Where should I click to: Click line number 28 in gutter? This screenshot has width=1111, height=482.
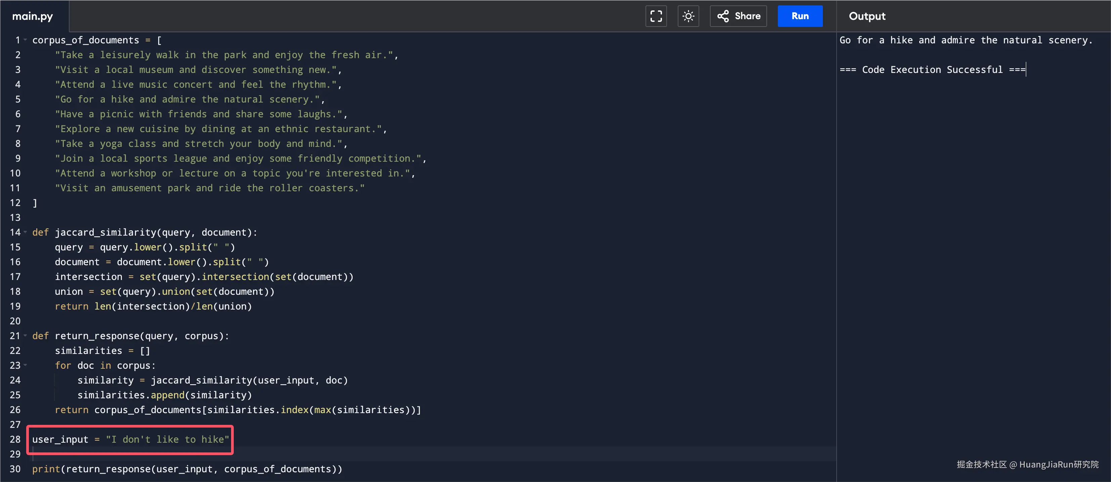click(15, 439)
